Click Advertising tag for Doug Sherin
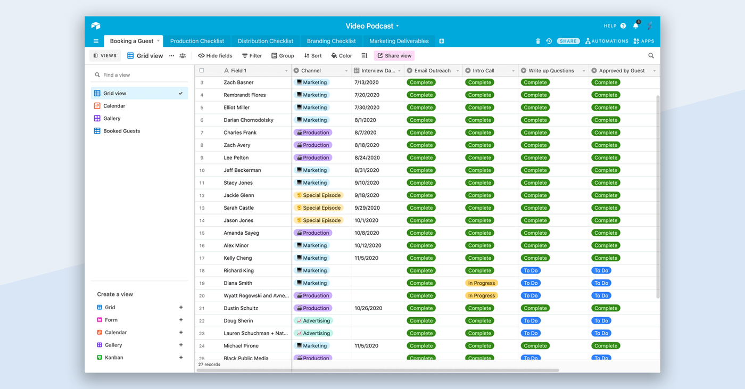745x389 pixels. click(x=313, y=321)
